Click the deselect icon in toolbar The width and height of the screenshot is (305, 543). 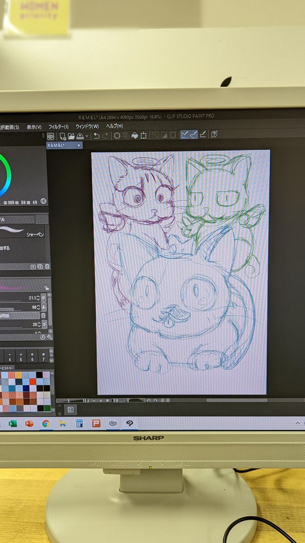tap(155, 135)
